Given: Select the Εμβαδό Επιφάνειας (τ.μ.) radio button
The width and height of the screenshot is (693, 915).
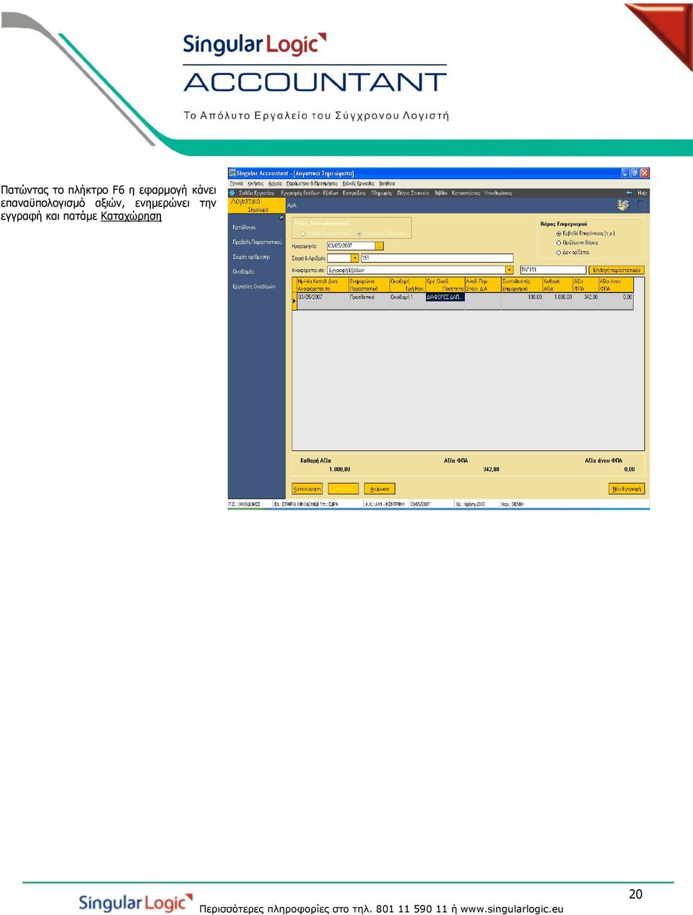Looking at the screenshot, I should pyautogui.click(x=559, y=234).
